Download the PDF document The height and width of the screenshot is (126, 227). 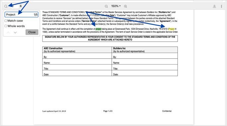[x=214, y=6]
